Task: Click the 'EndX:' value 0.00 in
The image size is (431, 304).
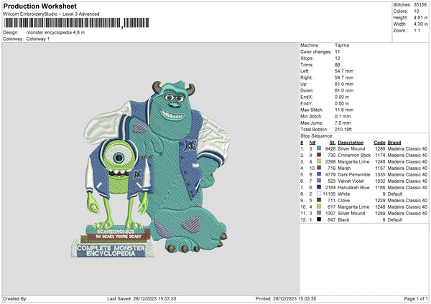Action: [342, 97]
